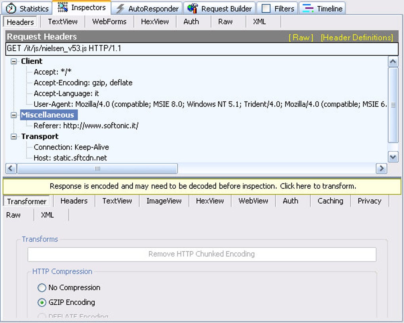Open the response XML tab
The image size is (404, 323).
[x=48, y=215]
